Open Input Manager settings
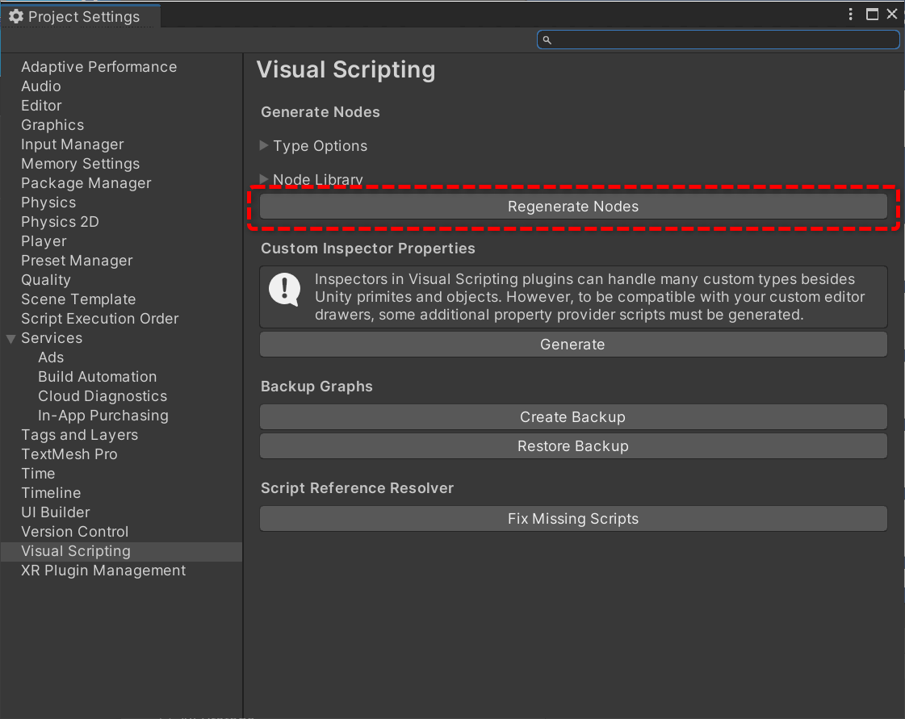Viewport: 905px width, 719px height. click(x=73, y=144)
